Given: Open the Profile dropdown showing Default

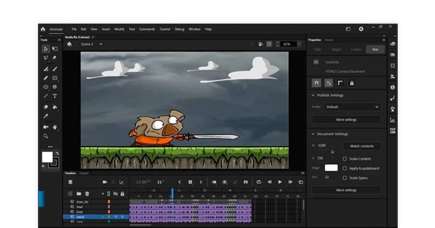Looking at the screenshot, I should pos(352,107).
